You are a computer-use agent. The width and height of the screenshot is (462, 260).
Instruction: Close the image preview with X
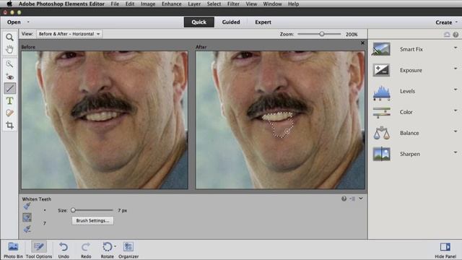click(x=362, y=43)
